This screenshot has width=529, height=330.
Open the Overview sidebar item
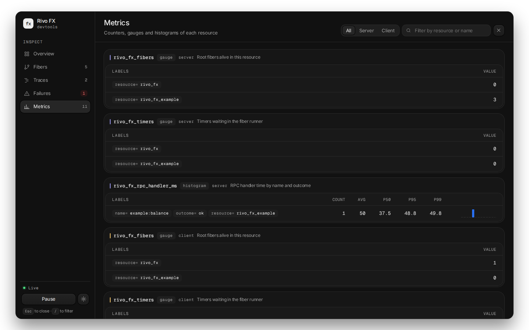(x=55, y=54)
